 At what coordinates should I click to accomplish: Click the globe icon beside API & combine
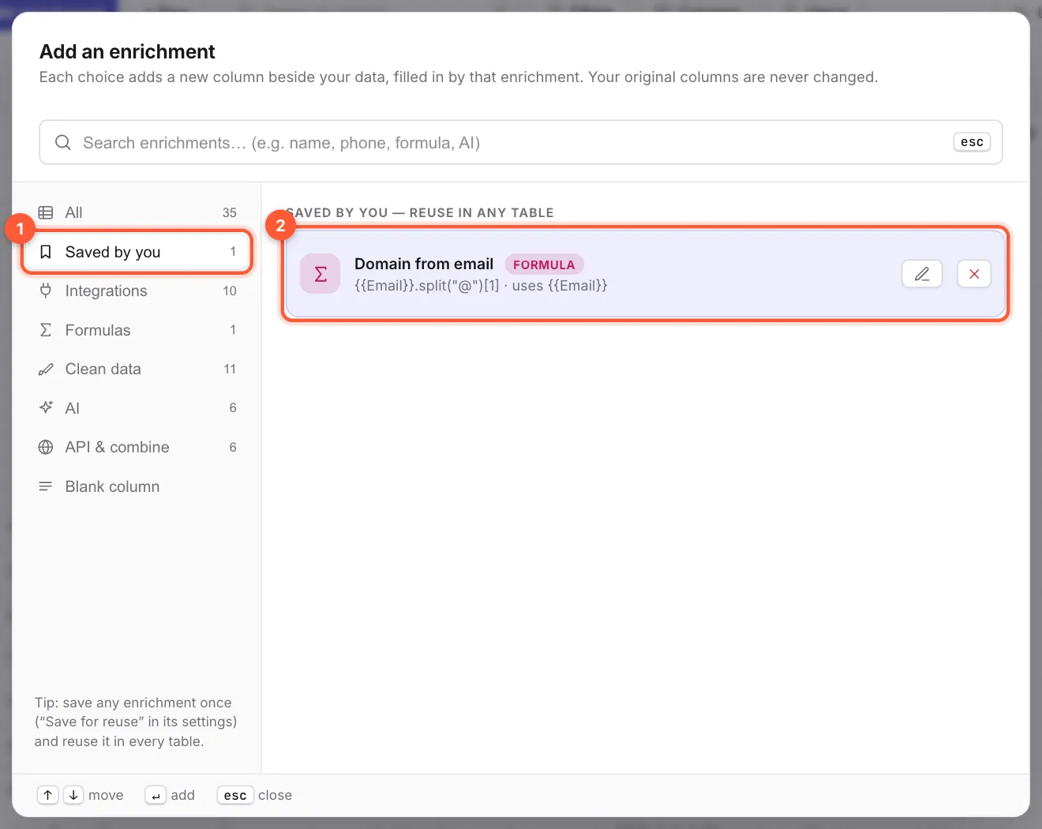coord(46,447)
